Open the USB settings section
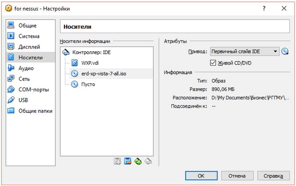Screen dimensions: 296x186 pyautogui.click(x=23, y=100)
